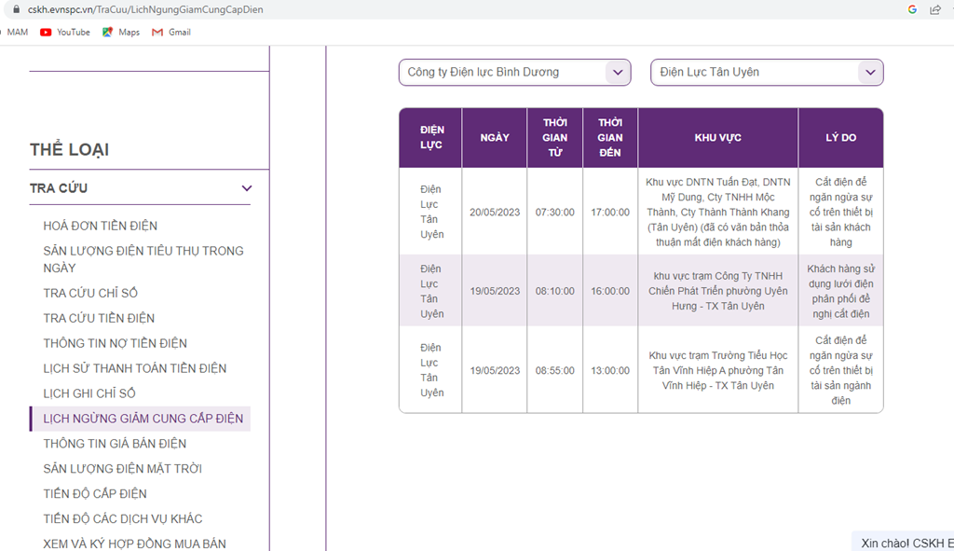Open the Maps bookmark

(x=121, y=33)
